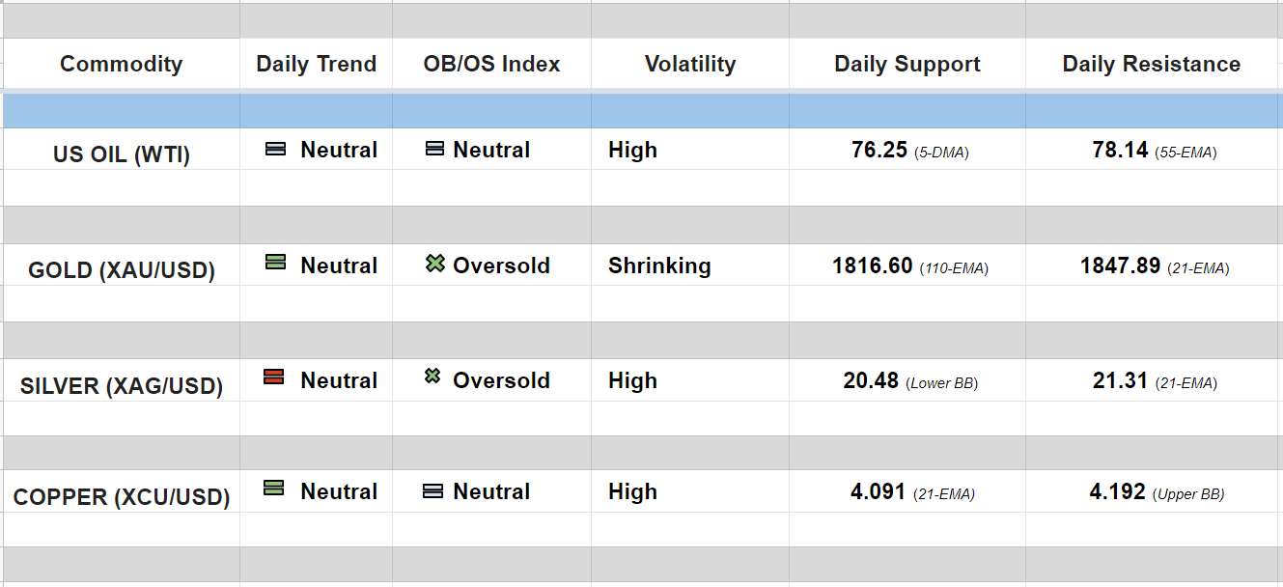
Task: Select the Commodity column header
Action: coord(121,64)
